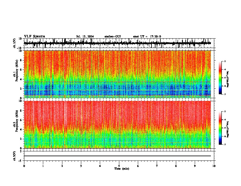This screenshot has width=241, height=186.
Task: Click the "VLF Spectra" plot title
Action: pyautogui.click(x=34, y=36)
